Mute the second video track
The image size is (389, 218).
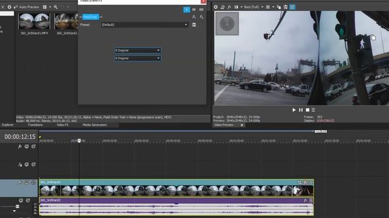click(27, 165)
